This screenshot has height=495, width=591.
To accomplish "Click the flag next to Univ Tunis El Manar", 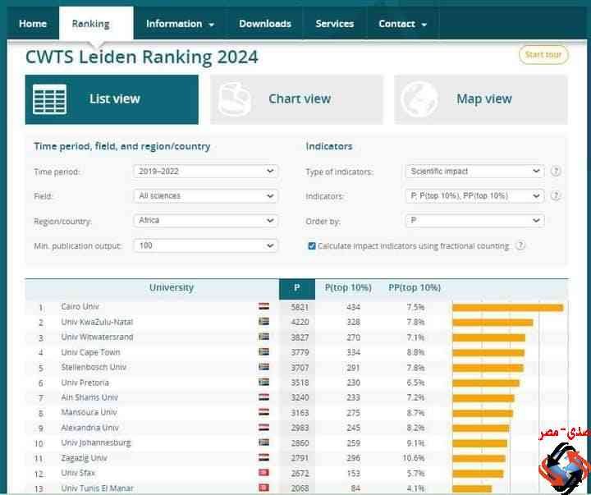I will (x=263, y=488).
